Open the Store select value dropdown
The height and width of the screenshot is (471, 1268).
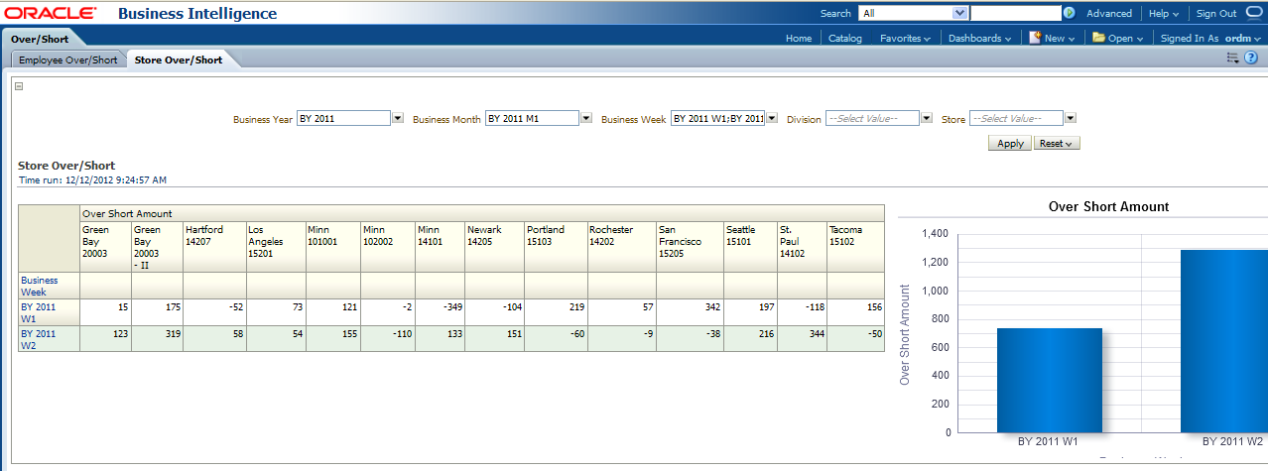click(1070, 118)
